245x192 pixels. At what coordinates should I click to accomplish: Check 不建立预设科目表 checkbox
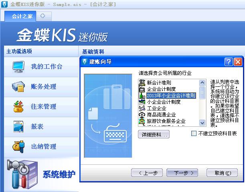pos(194,134)
